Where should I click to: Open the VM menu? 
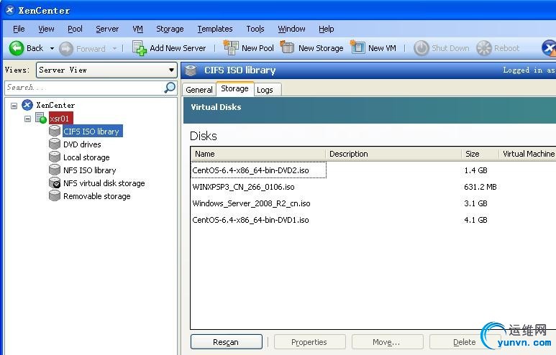[137, 29]
